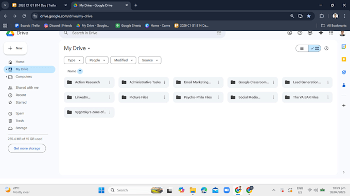350x196 pixels.
Task: Open Contacts side panel
Action: click(x=344, y=85)
